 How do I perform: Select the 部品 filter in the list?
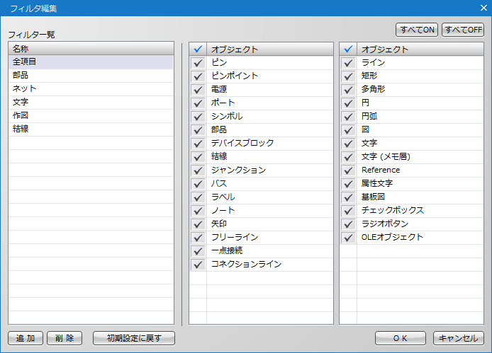(x=91, y=76)
